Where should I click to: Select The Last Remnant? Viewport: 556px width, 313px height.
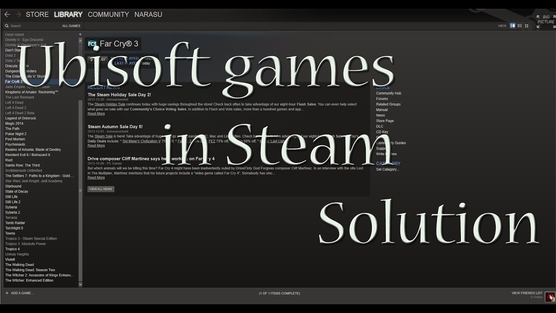(x=20, y=97)
